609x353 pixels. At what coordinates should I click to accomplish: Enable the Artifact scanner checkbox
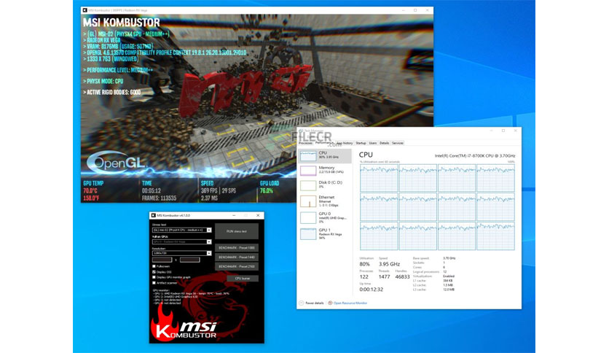click(x=154, y=283)
